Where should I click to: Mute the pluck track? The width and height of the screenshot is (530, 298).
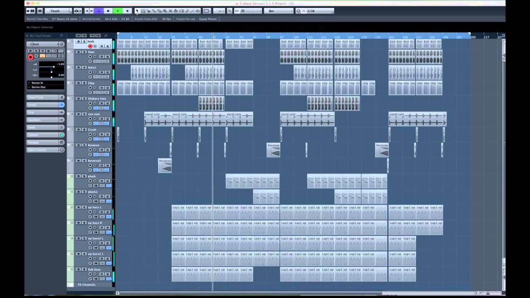pos(78,176)
